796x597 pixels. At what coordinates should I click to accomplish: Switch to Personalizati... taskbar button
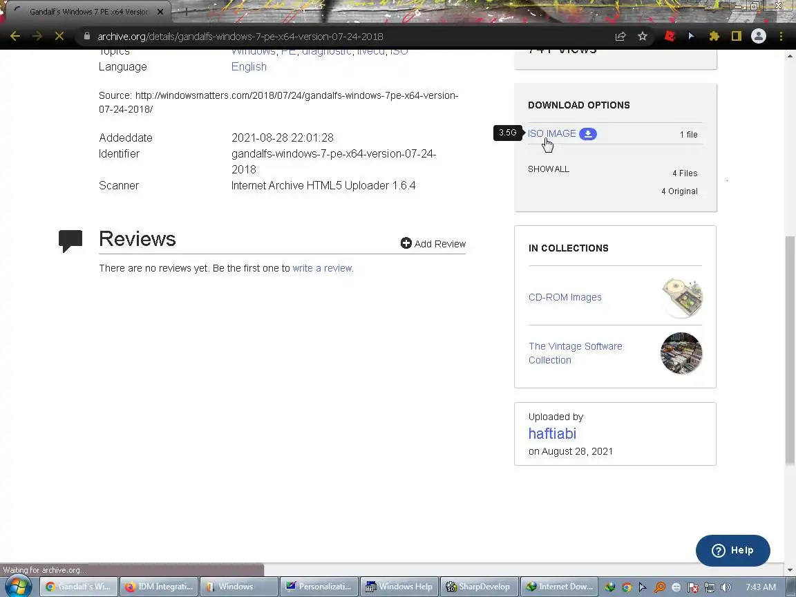pos(319,587)
